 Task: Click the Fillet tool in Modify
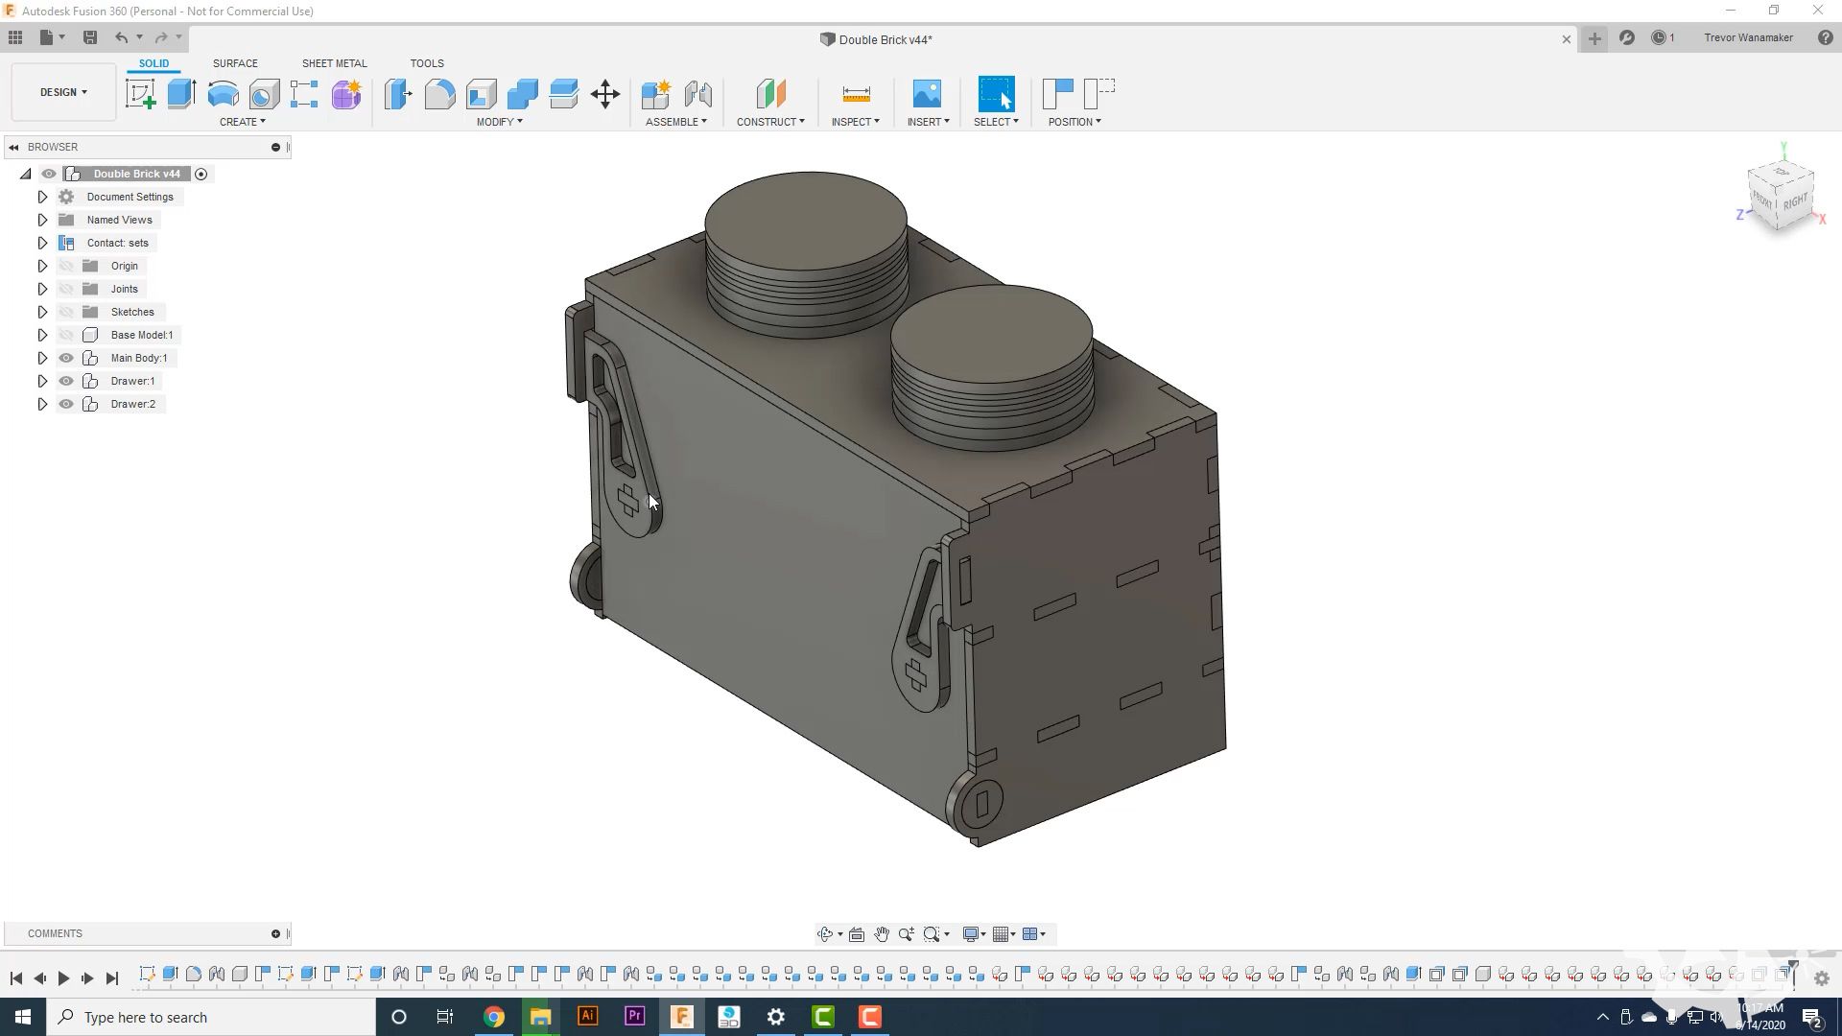click(439, 94)
